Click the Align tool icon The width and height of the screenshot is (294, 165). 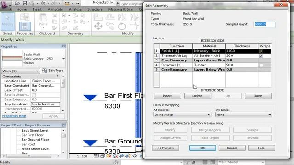98,17
